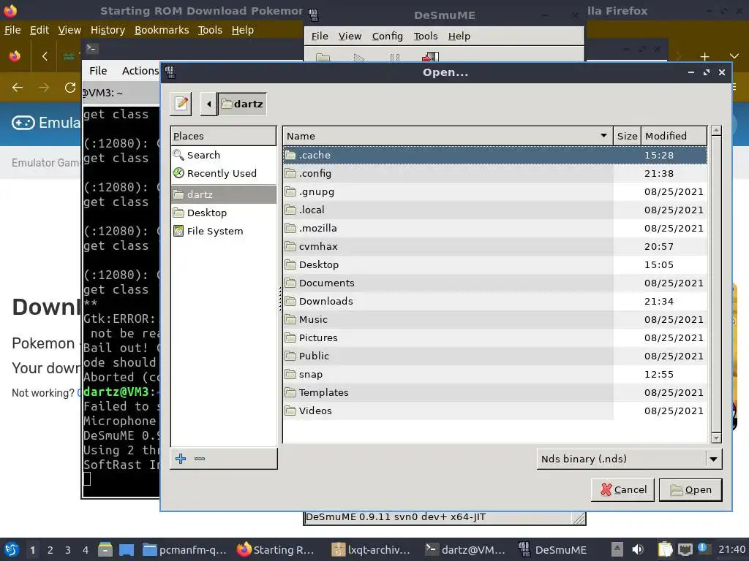749x561 pixels.
Task: Switch to the dartz@VM terminal taskbar entry
Action: pyautogui.click(x=465, y=550)
